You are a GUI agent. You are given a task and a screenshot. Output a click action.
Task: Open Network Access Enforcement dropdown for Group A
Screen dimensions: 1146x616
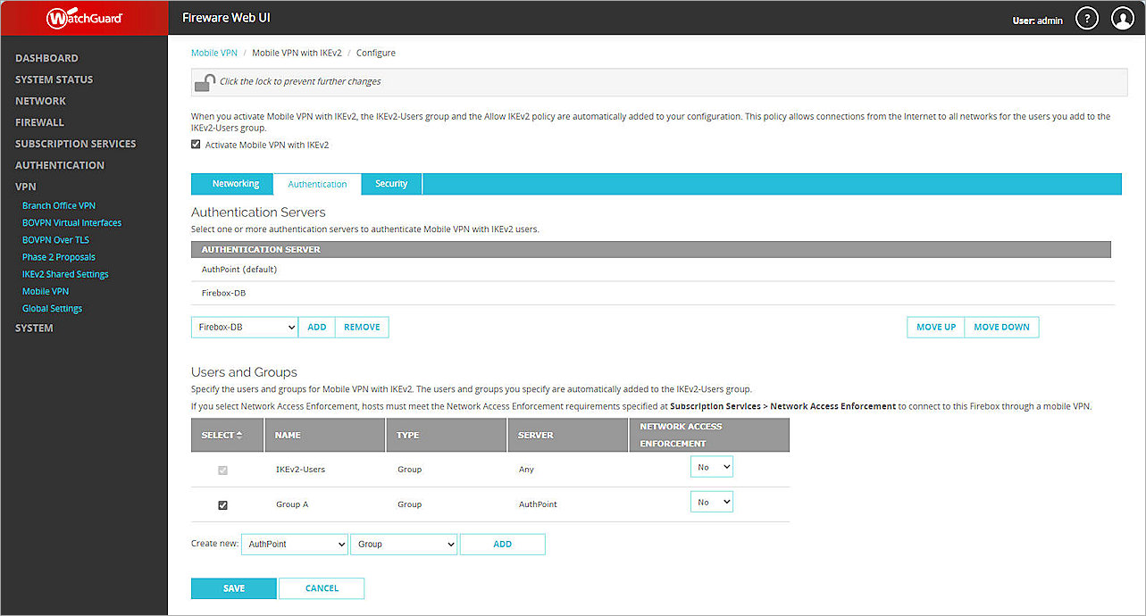pyautogui.click(x=711, y=501)
